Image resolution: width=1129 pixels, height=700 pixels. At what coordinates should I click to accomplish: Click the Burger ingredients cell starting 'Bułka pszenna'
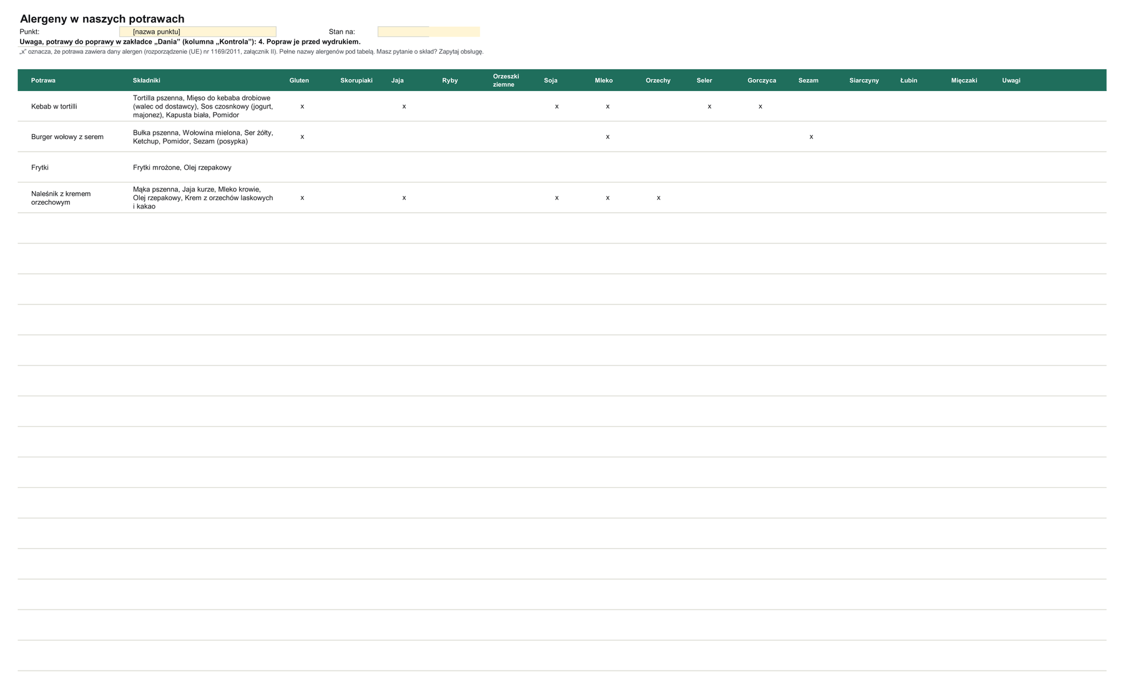(x=203, y=137)
